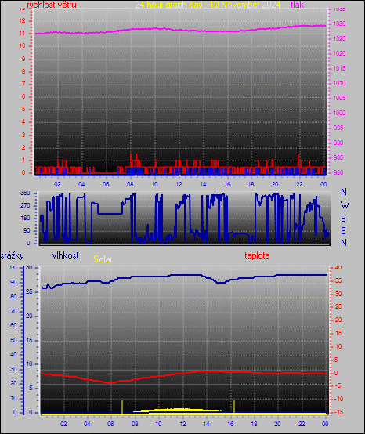
Task: Select the "1015" pressure axis value
Action: click(x=339, y=68)
